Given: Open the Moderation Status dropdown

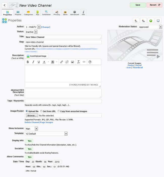Looking at the screenshot, I should pyautogui.click(x=150, y=27).
